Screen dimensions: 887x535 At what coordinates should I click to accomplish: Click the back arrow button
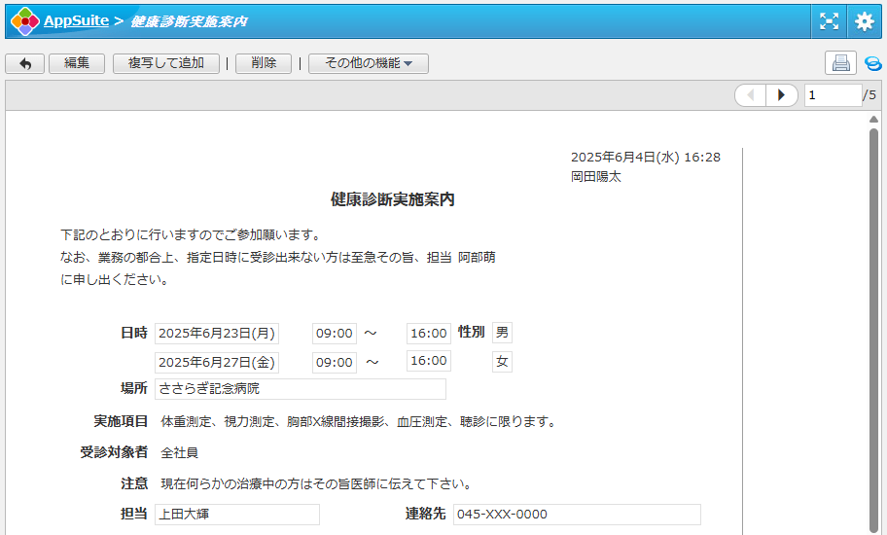[25, 63]
